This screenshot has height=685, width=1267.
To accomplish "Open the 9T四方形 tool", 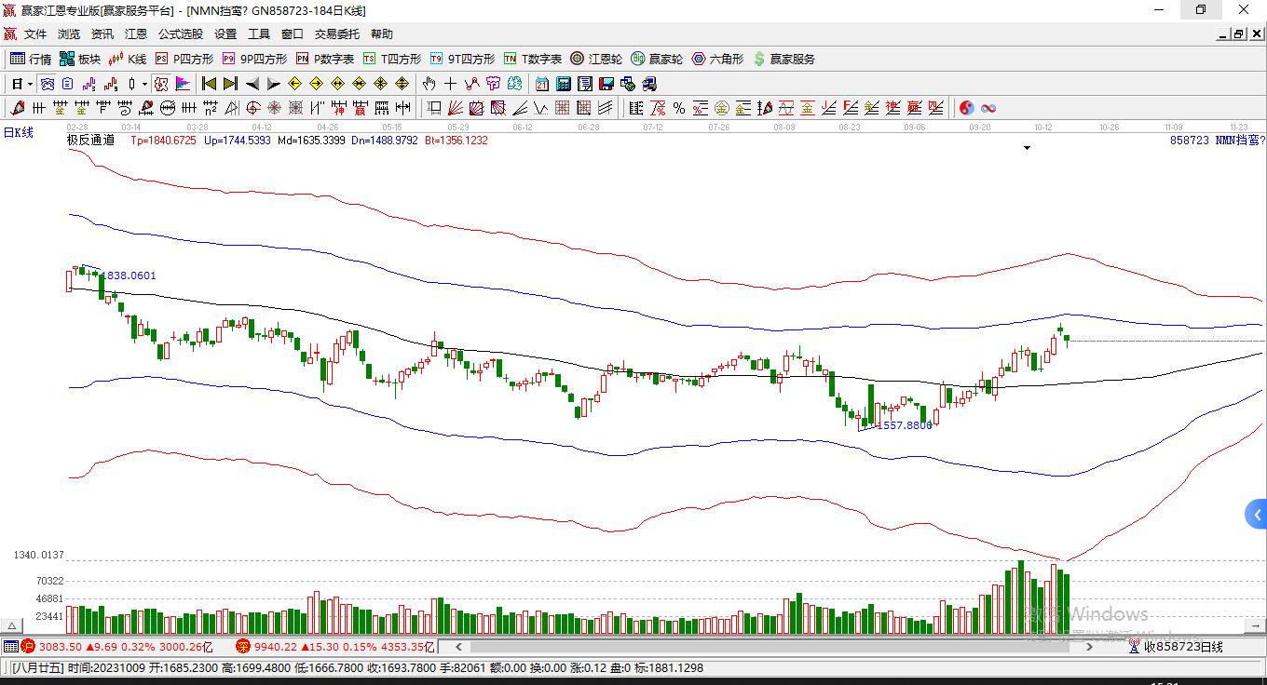I will point(462,59).
